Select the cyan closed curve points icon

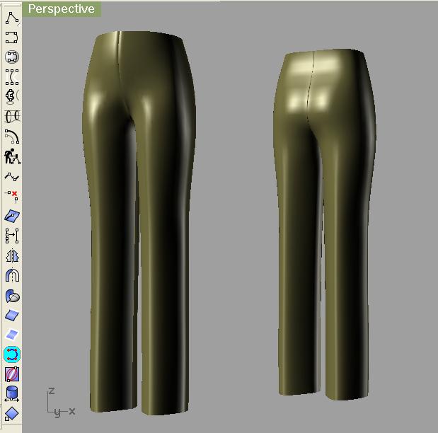tap(12, 354)
